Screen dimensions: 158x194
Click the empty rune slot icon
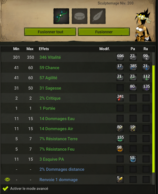79,16
